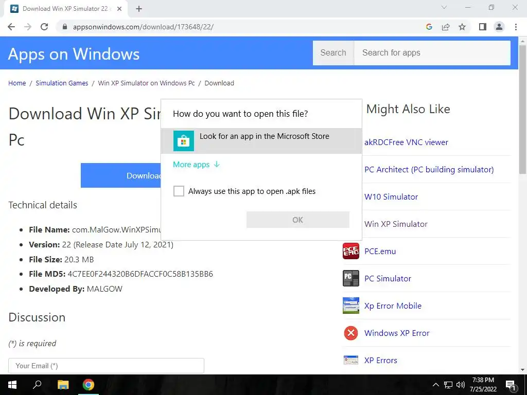The image size is (527, 395).
Task: Select Look for an app in Microsoft Store
Action: click(x=261, y=141)
